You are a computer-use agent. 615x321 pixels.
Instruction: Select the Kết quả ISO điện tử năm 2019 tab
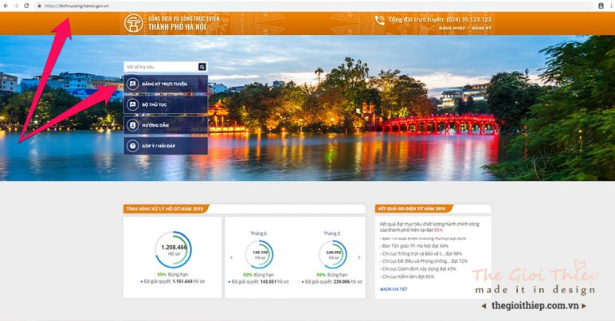(x=413, y=209)
